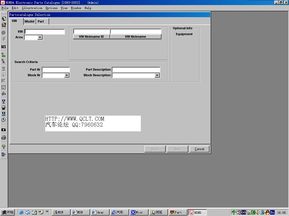The width and height of the screenshot is (289, 216).
Task: Click the volume speaker icon in system tray
Action: tap(257, 212)
